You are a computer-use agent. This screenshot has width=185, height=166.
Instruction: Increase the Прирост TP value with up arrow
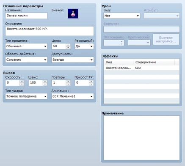91,82
